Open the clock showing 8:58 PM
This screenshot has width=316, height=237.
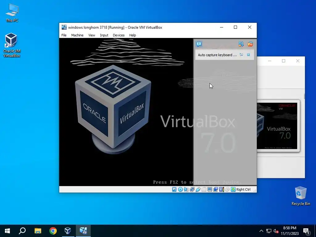tap(289, 231)
